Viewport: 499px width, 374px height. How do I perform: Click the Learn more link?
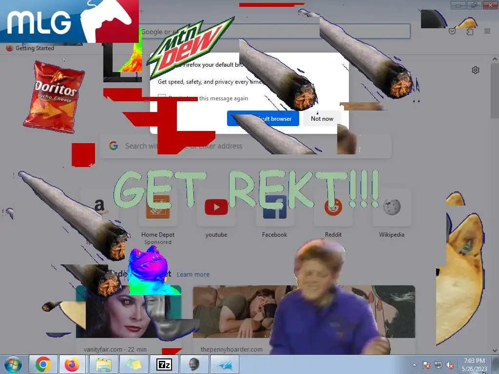tap(193, 274)
